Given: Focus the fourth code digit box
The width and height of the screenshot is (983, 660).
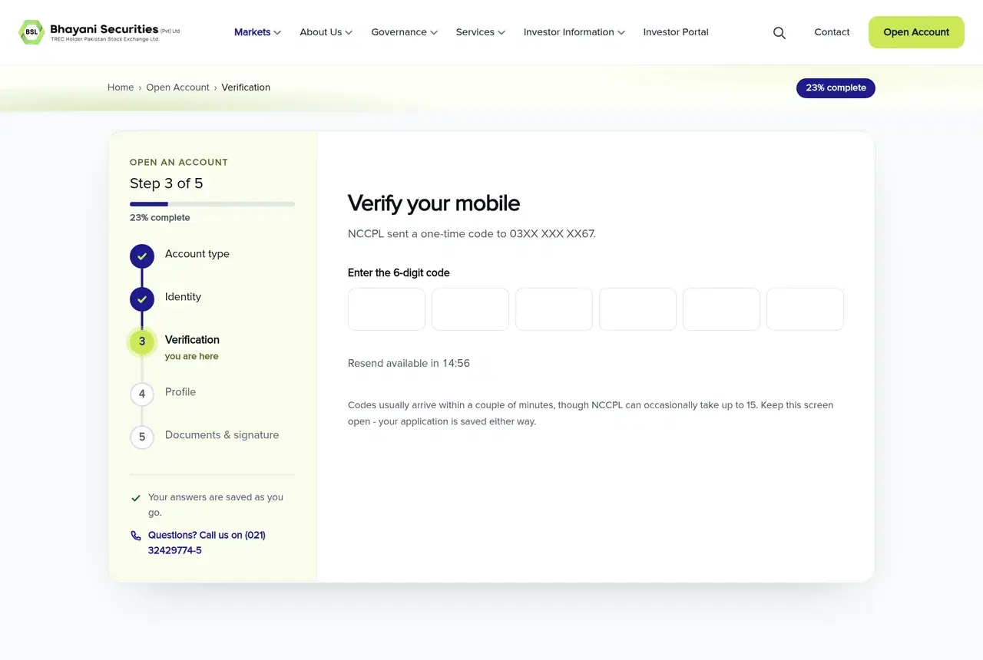Looking at the screenshot, I should pyautogui.click(x=637, y=309).
